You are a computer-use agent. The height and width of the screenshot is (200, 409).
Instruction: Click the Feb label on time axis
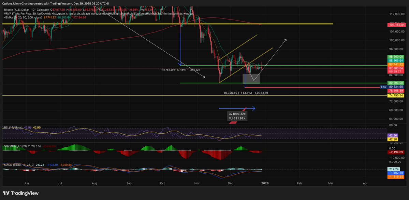300,184
